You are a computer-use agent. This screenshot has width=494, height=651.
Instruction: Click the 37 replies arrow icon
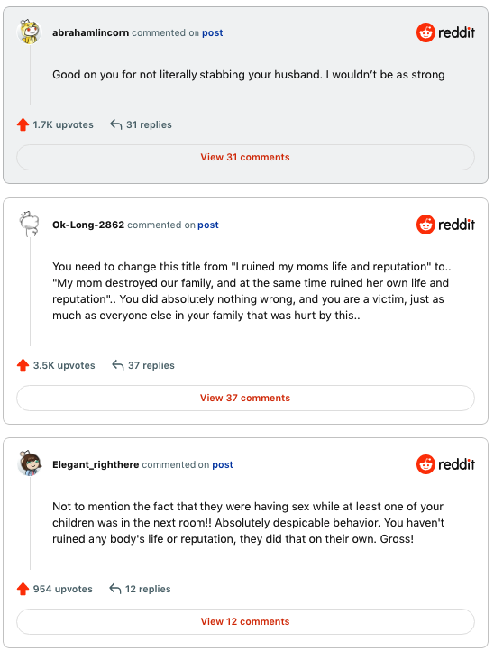click(x=118, y=365)
